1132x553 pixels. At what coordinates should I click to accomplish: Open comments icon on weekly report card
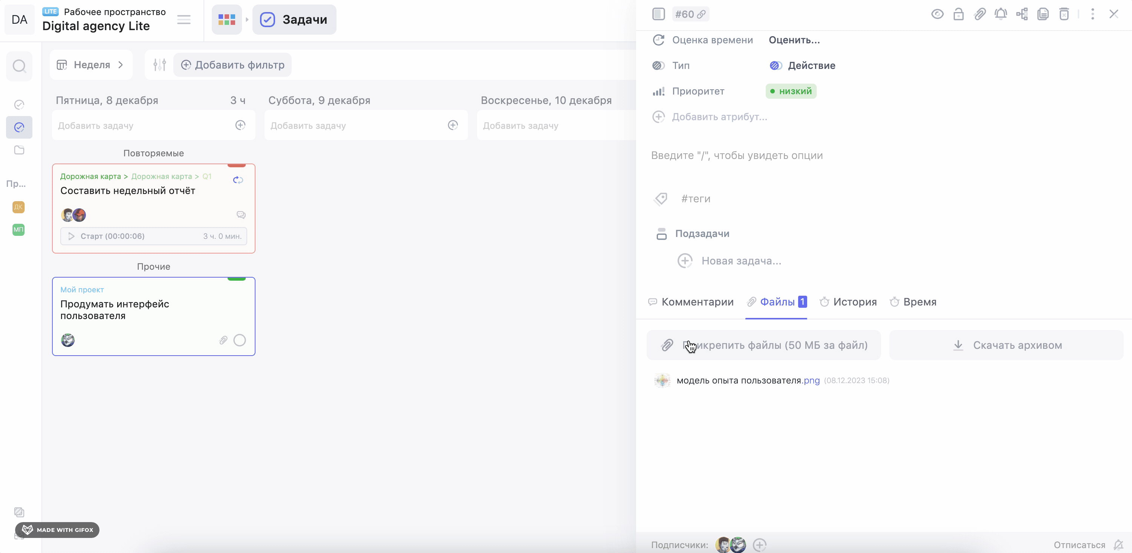click(241, 215)
